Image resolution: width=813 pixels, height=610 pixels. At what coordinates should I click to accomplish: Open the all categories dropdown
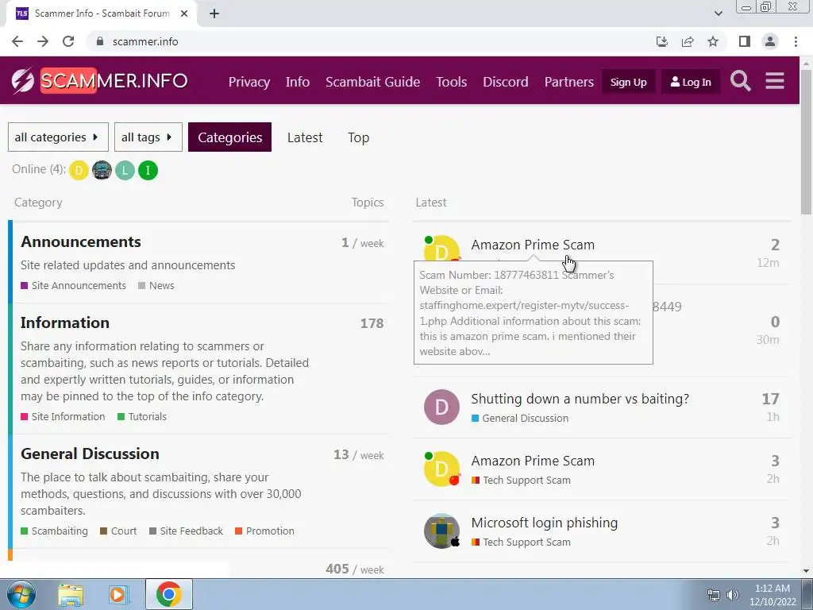point(58,137)
